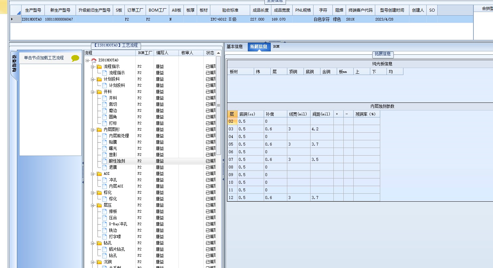The width and height of the screenshot is (493, 268).
Task: Click the document icon beside 曝光
Action: coord(105,148)
